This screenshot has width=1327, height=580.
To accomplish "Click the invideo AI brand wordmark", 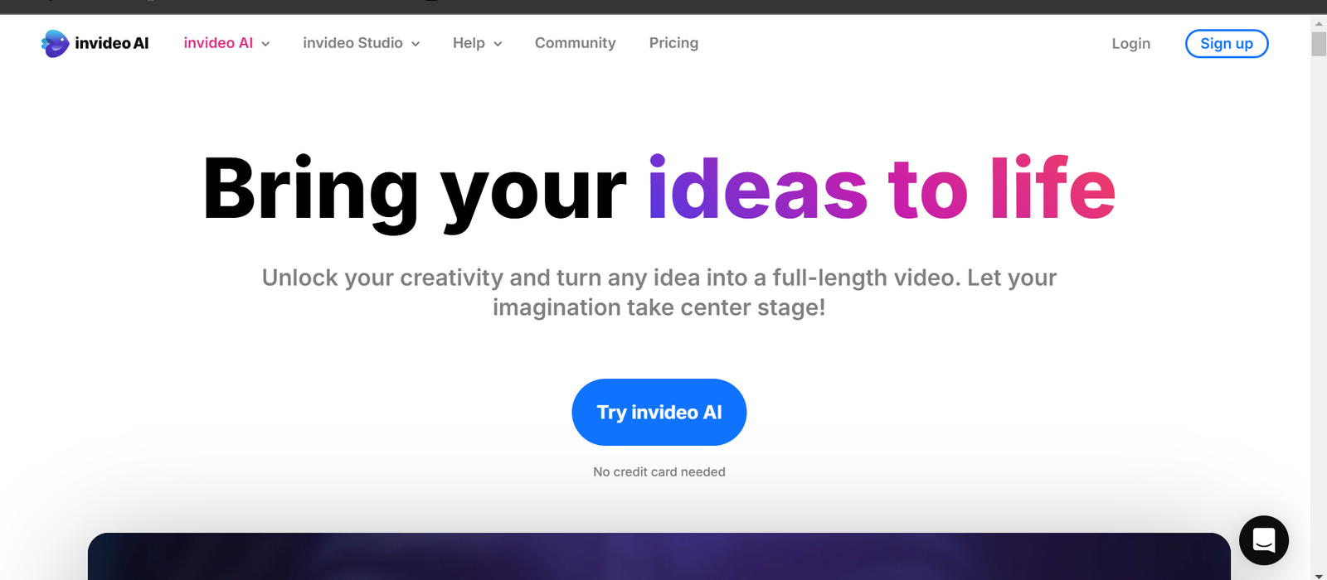I will coord(112,43).
